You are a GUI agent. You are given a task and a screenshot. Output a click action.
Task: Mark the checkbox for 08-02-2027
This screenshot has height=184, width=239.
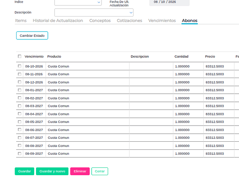19,98
